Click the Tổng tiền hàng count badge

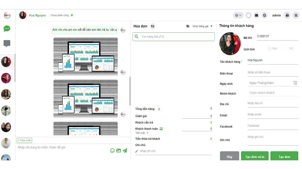pyautogui.click(x=159, y=109)
